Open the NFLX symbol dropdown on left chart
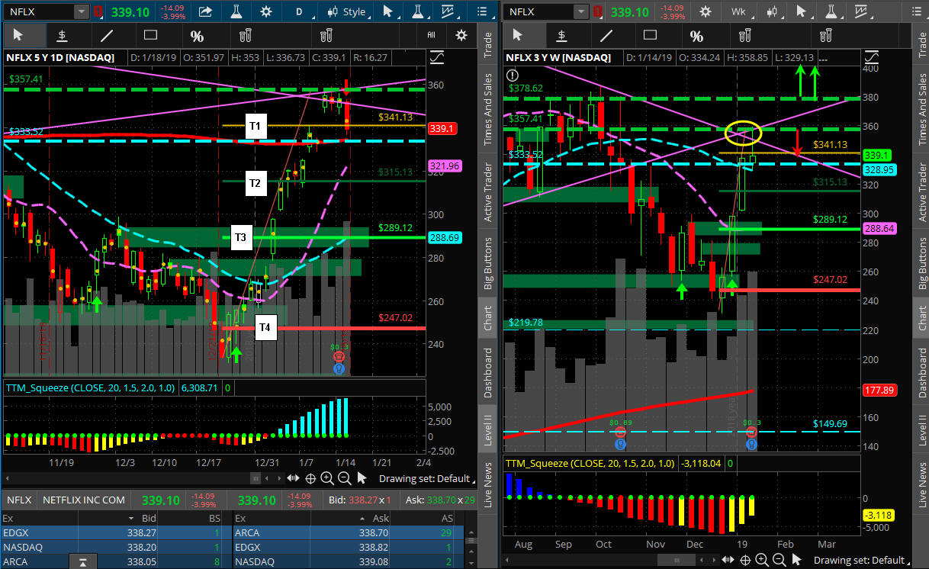The image size is (929, 569). [81, 12]
